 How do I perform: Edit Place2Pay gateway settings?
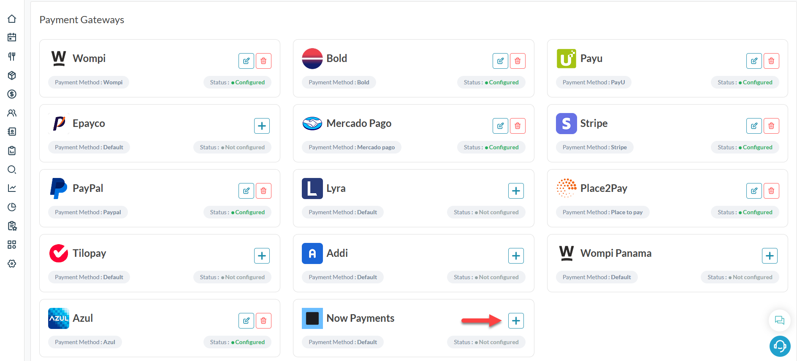(754, 191)
